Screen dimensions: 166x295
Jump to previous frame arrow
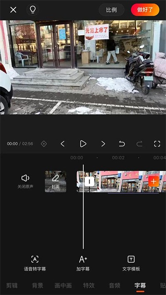63,144
